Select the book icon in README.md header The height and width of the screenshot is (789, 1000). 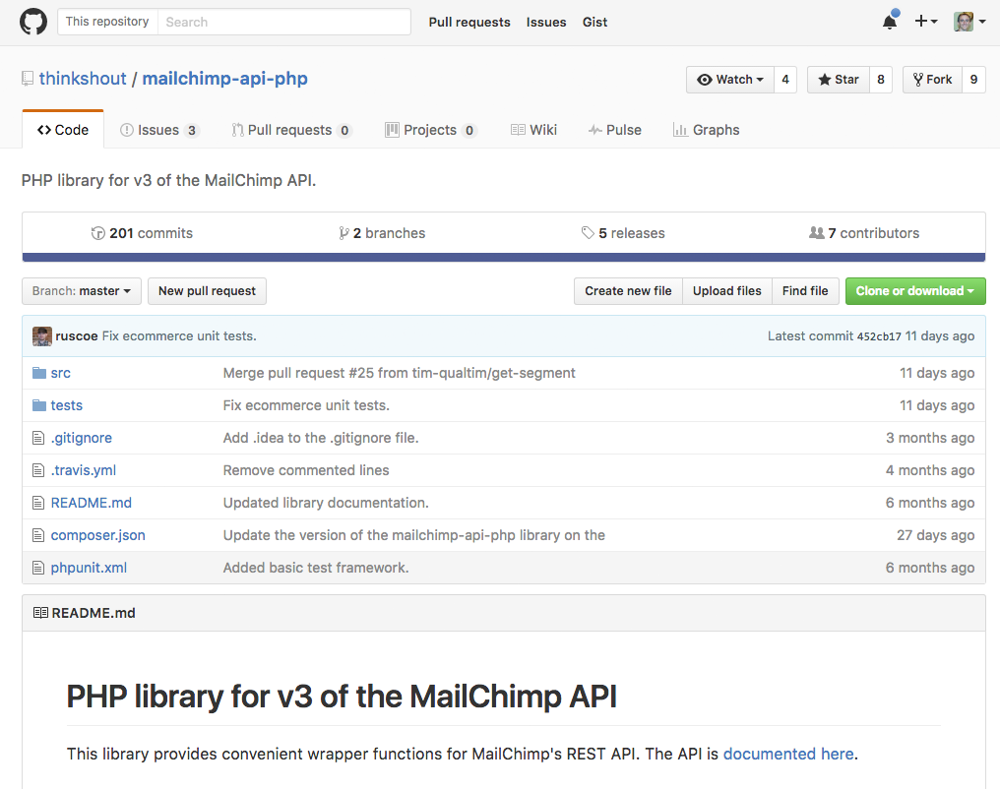[40, 613]
